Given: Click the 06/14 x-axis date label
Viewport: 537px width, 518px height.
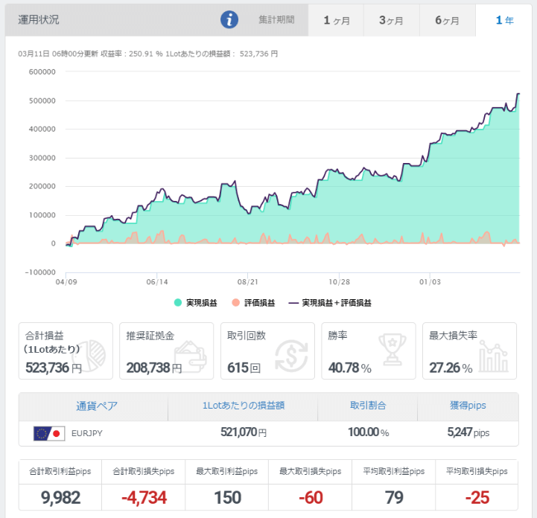Looking at the screenshot, I should click(x=157, y=282).
